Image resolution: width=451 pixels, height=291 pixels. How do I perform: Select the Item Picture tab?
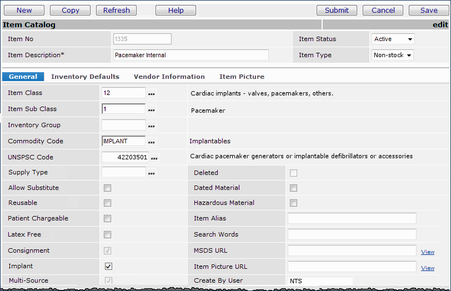(x=242, y=77)
